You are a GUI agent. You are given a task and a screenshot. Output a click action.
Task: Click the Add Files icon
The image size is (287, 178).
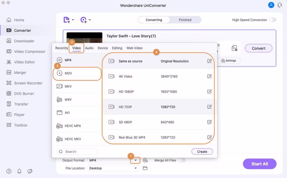pyautogui.click(x=67, y=20)
